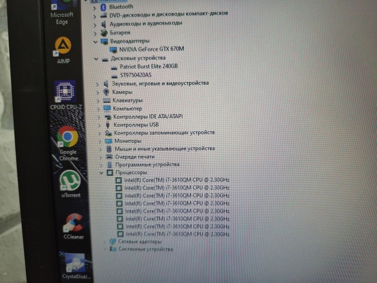Open the Microsoft Edge desktop shortcut
This screenshot has height=283, width=377.
[x=61, y=12]
